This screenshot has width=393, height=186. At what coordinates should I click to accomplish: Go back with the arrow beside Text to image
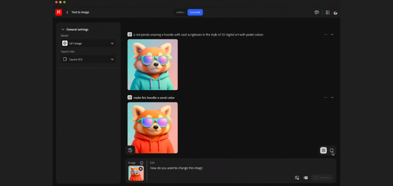[x=67, y=12]
